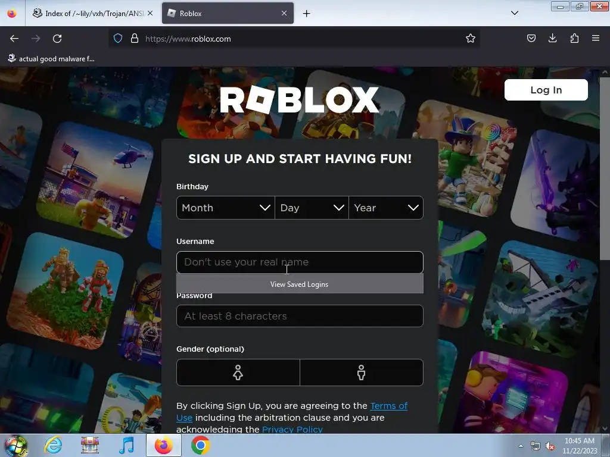Screen dimensions: 610x457
Task: Click the Username input field
Action: 300,262
